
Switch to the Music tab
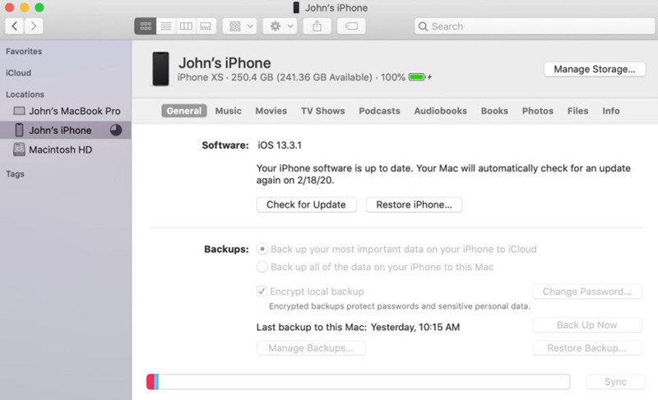coord(229,111)
